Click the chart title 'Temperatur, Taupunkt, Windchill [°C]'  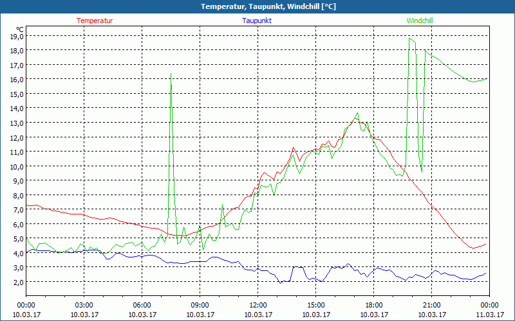click(x=268, y=6)
